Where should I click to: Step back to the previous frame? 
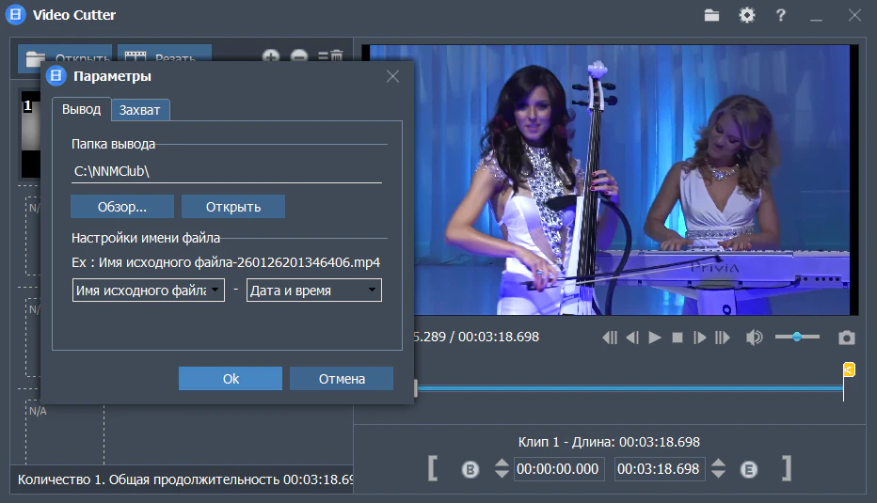(x=632, y=338)
